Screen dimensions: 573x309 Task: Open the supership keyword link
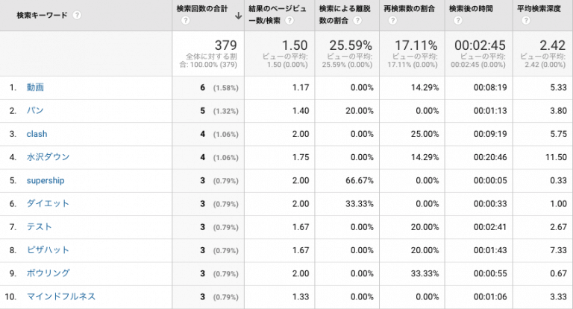pos(46,181)
